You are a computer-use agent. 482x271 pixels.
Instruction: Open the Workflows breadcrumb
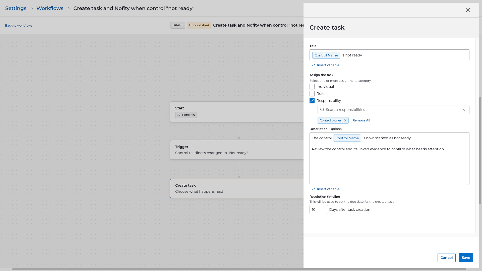click(50, 8)
